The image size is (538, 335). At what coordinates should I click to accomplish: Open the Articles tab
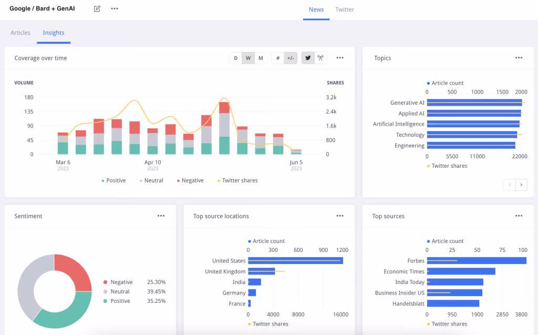[x=20, y=33]
